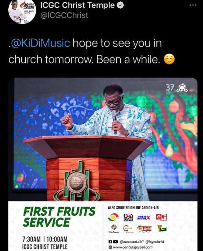Click the red eGh logo
This screenshot has width=203, height=251.
coord(162,217)
